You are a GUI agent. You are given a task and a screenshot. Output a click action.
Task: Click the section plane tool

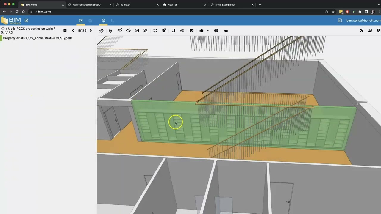pyautogui.click(x=174, y=31)
